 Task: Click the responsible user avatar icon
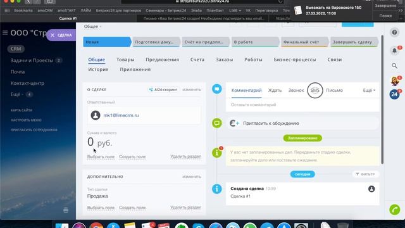pyautogui.click(x=96, y=115)
